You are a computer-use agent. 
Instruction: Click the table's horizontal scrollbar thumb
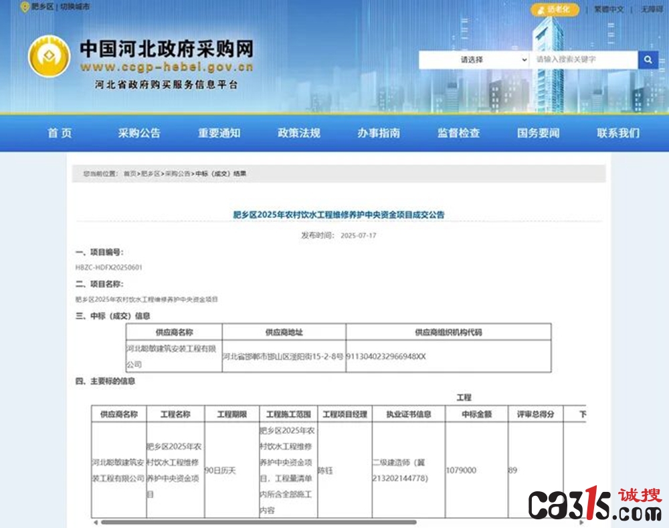258,522
